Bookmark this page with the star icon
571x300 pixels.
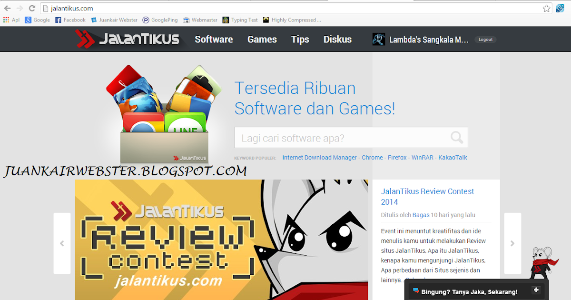pos(547,8)
